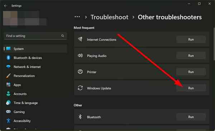This screenshot has height=131, width=215.
Task: Open Personalization settings page
Action: [35, 76]
